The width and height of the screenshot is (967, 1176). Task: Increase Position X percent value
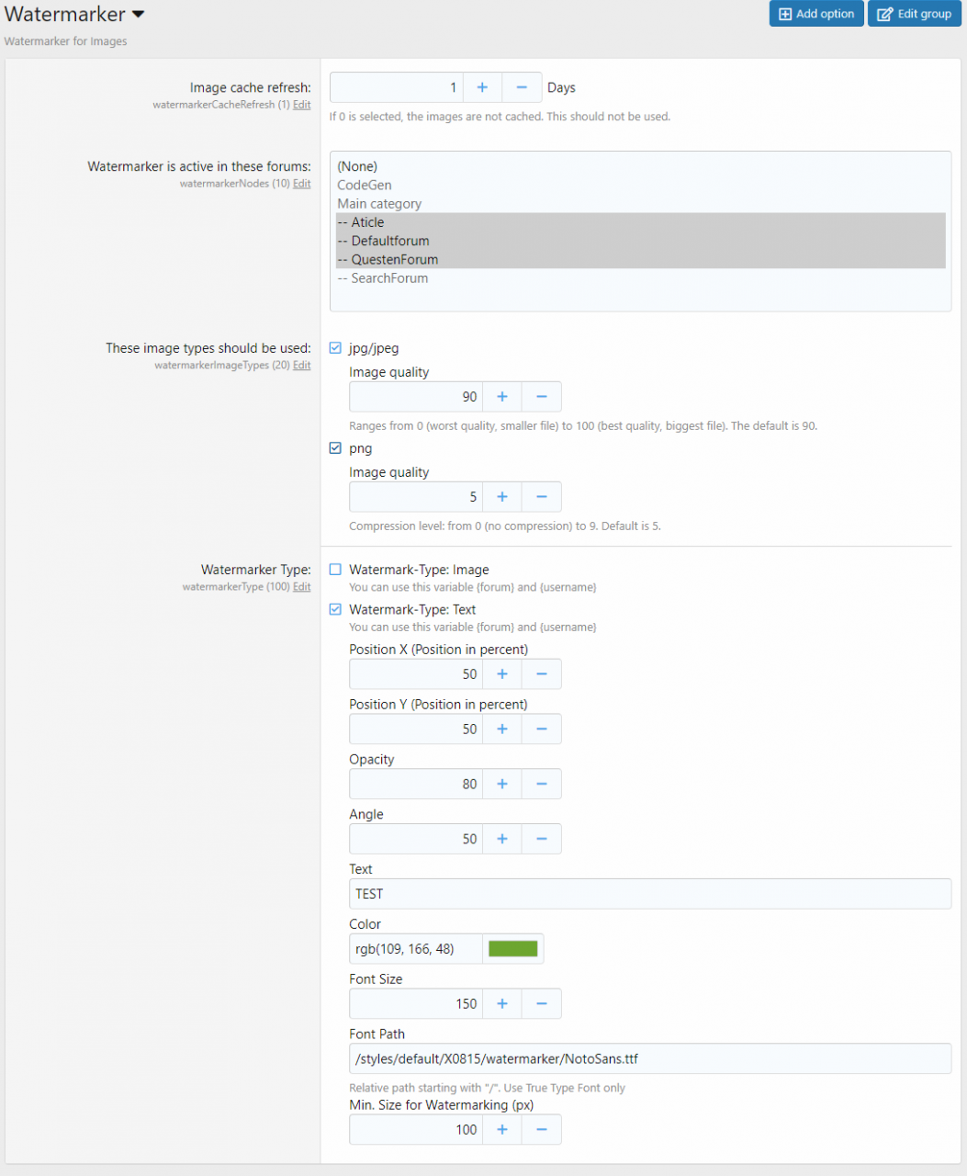tap(502, 674)
